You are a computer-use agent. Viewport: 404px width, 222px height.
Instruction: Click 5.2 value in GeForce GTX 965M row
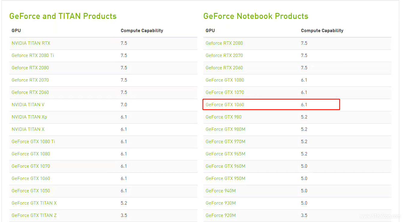click(x=304, y=154)
